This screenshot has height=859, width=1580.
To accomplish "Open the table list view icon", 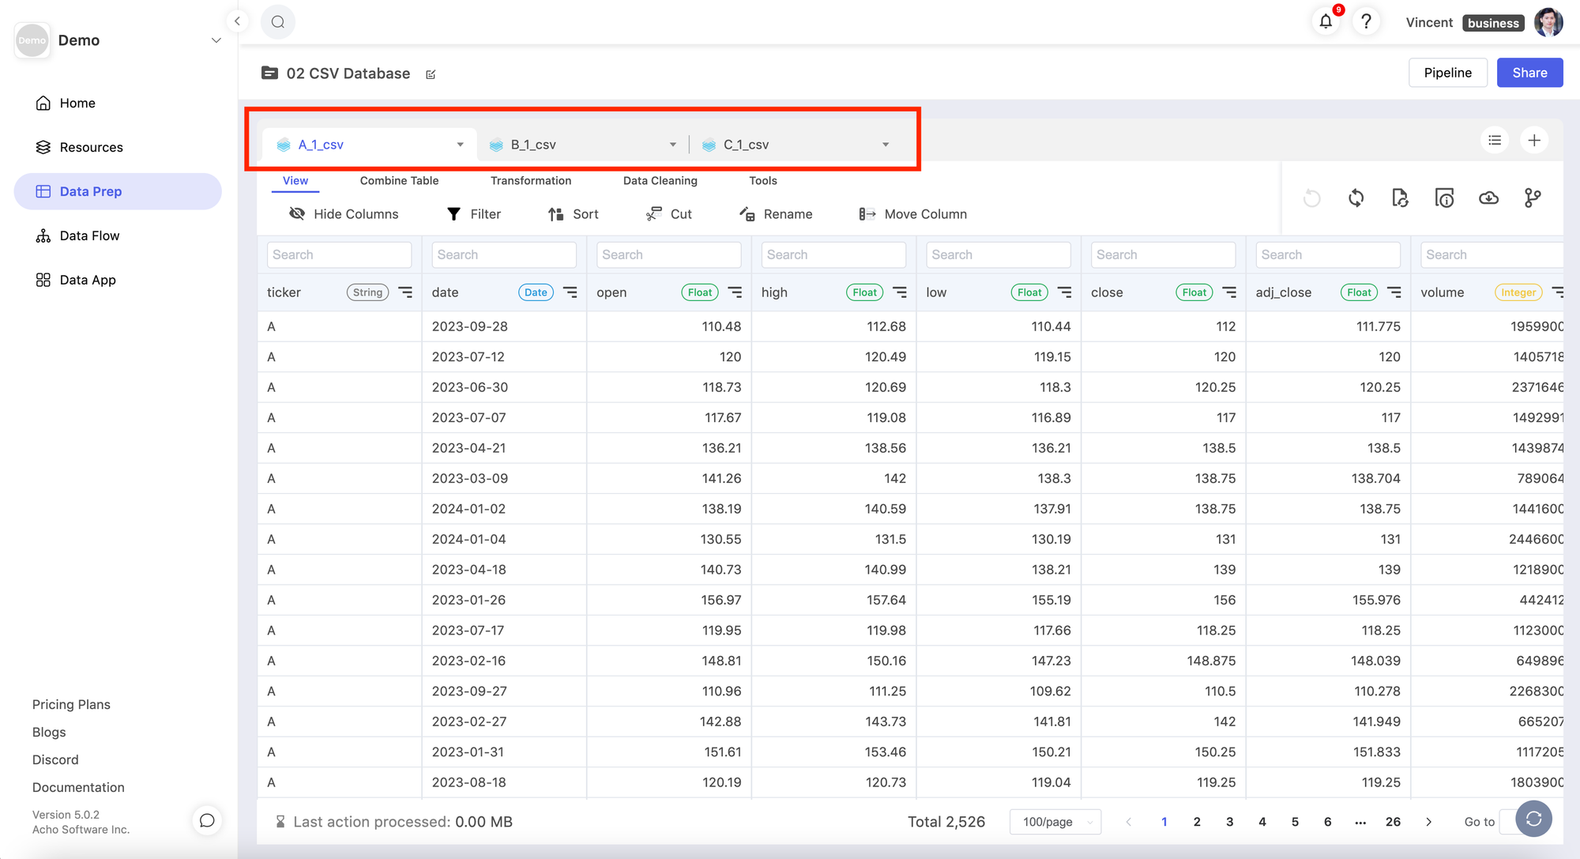I will [x=1495, y=141].
